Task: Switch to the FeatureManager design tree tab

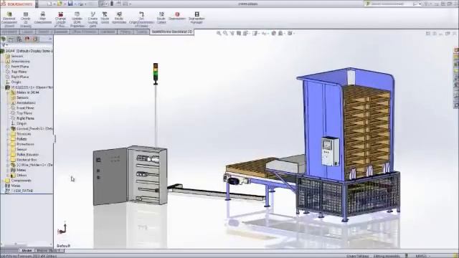Action: pos(3,39)
